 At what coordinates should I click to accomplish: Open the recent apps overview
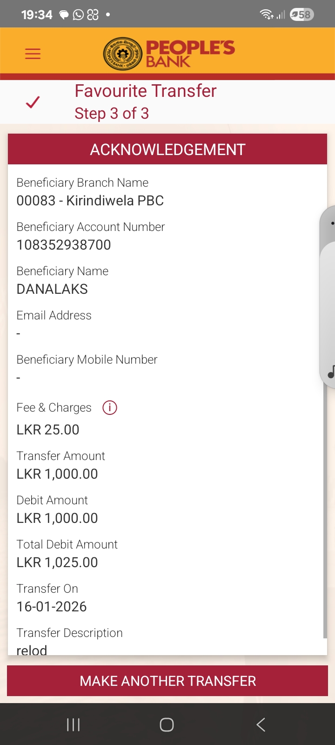pyautogui.click(x=73, y=725)
